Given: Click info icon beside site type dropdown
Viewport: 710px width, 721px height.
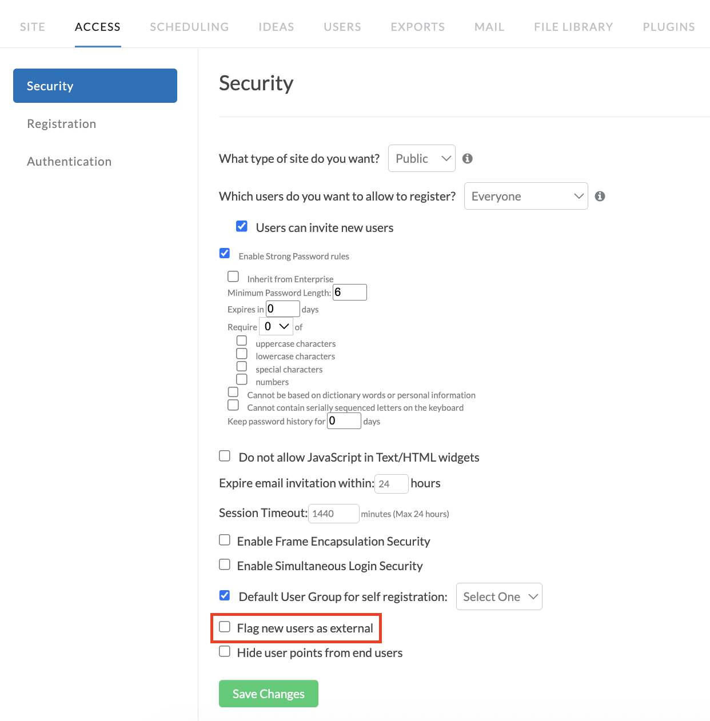Looking at the screenshot, I should click(468, 159).
